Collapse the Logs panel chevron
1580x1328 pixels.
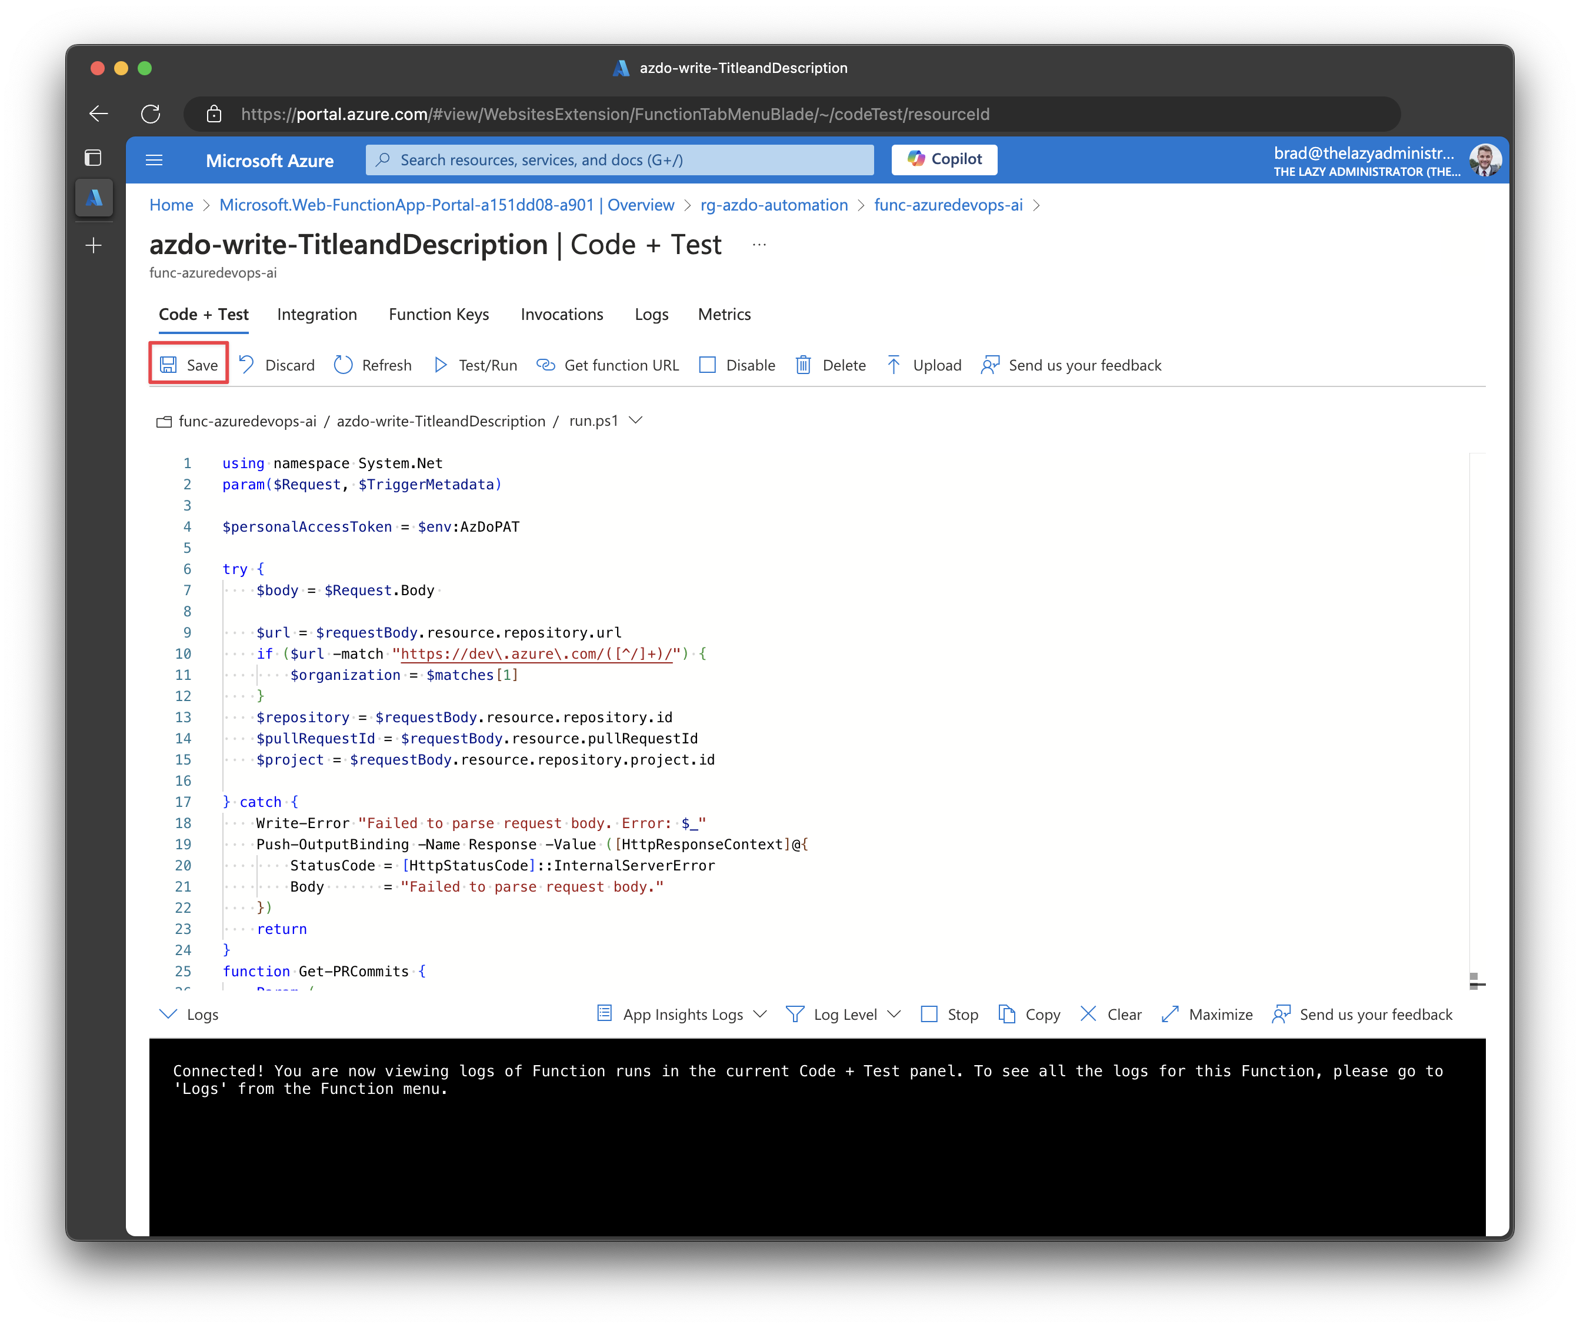point(168,1014)
